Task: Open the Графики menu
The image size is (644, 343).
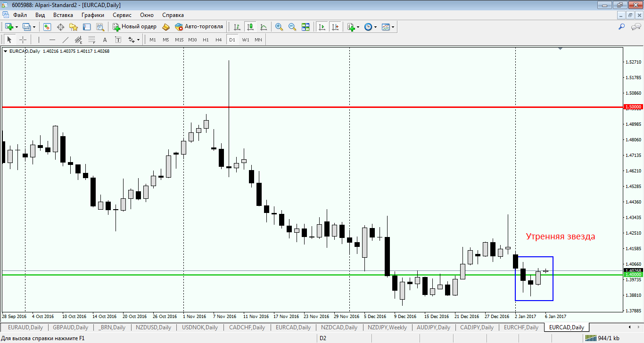Action: (x=93, y=15)
